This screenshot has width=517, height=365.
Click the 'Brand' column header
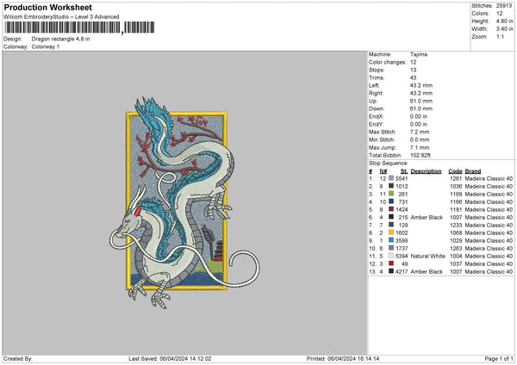tap(473, 171)
